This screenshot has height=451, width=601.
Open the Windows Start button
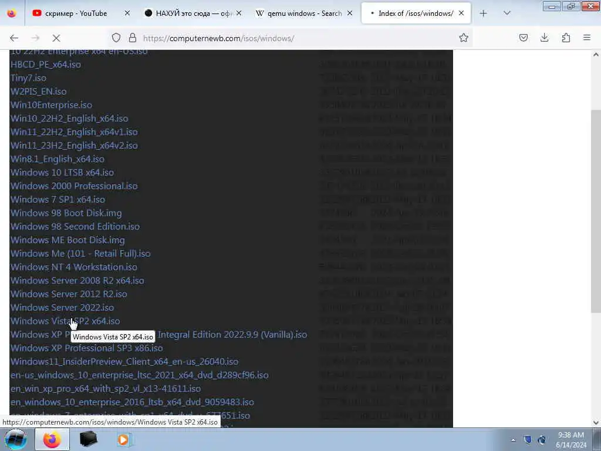[16, 439]
